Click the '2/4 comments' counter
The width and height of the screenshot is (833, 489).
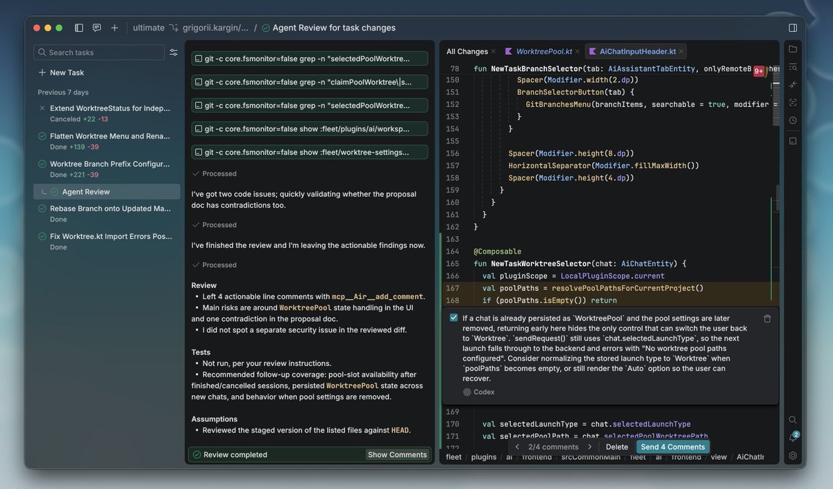pos(553,447)
